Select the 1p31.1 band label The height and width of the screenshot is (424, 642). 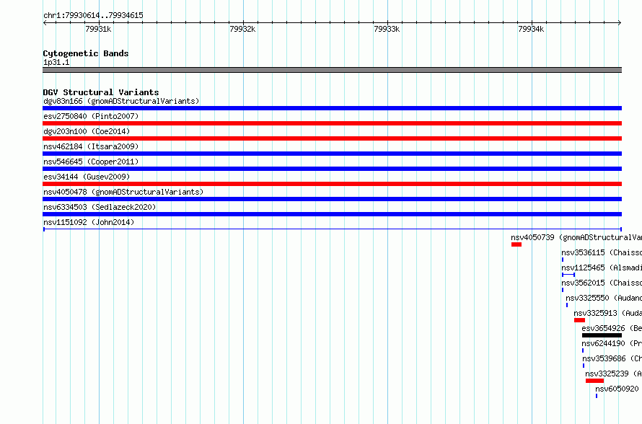coord(56,62)
